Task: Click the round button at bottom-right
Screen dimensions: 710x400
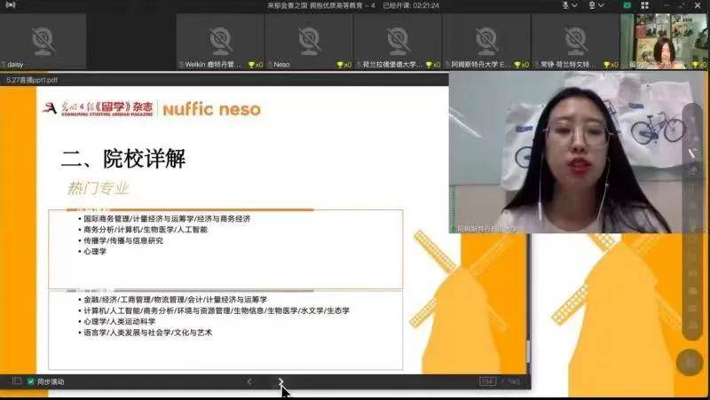Action: tap(690, 362)
